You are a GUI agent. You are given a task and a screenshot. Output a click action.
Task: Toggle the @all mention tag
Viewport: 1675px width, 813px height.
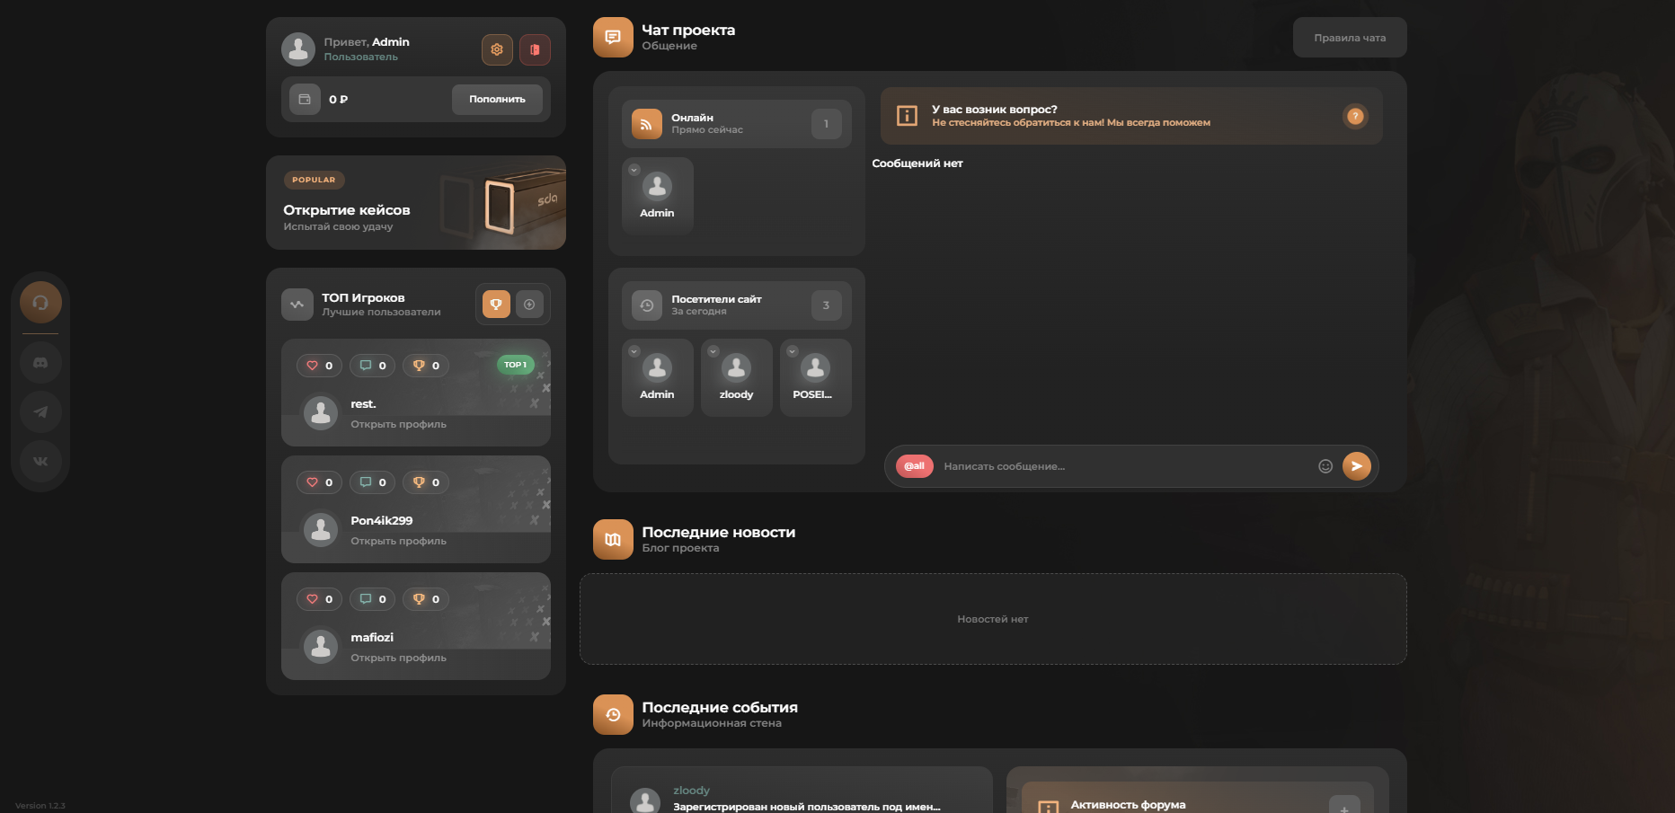pyautogui.click(x=914, y=466)
